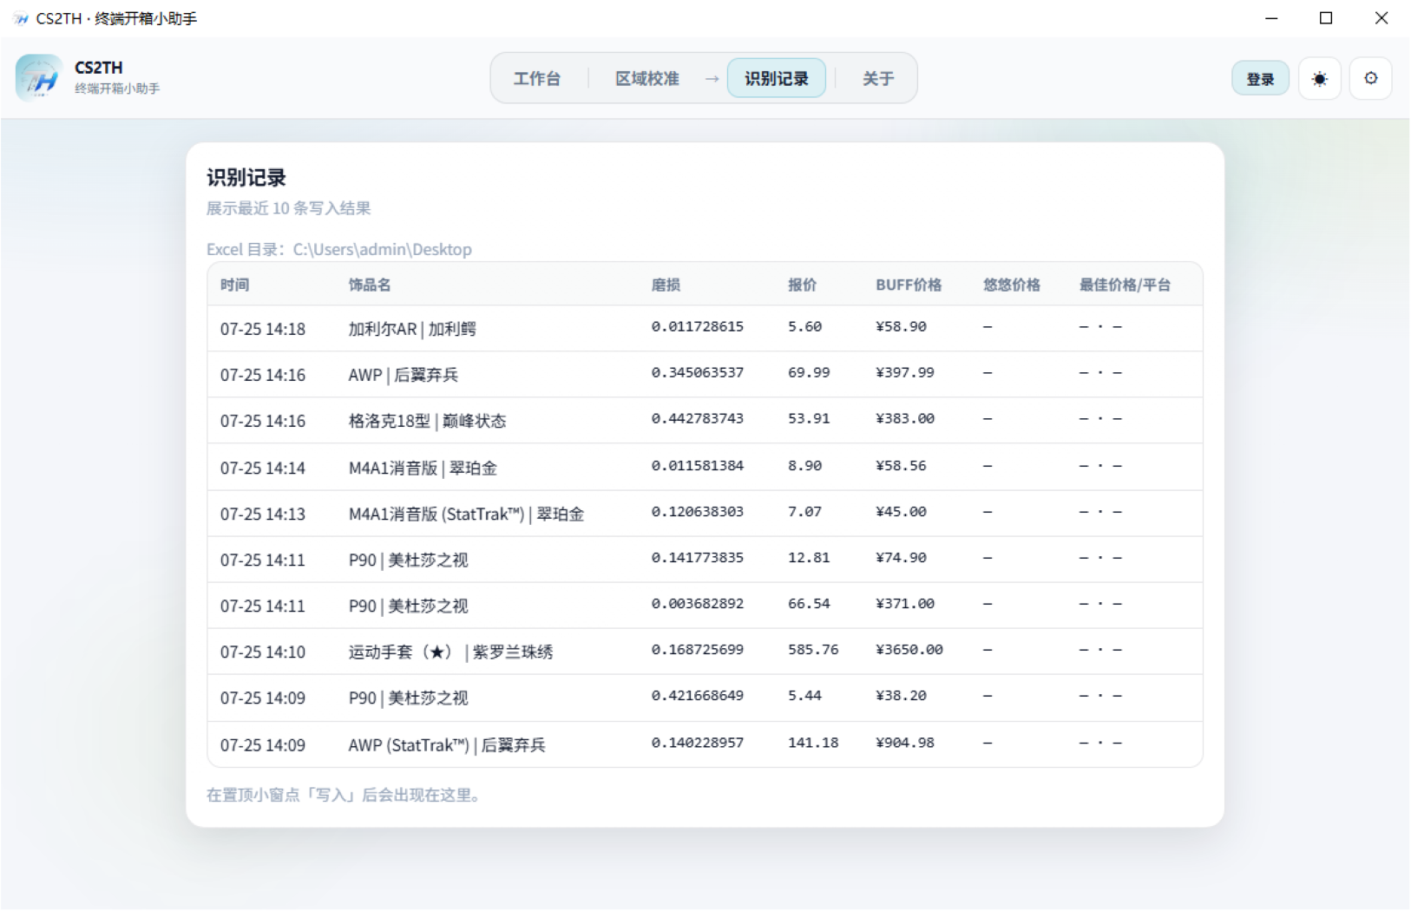Click the BUFF price ¥74.90
The image size is (1411, 911).
[x=901, y=558]
